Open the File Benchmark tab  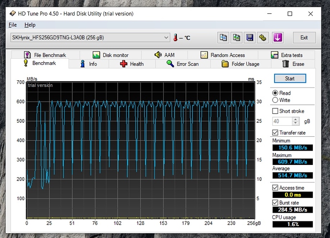45,55
